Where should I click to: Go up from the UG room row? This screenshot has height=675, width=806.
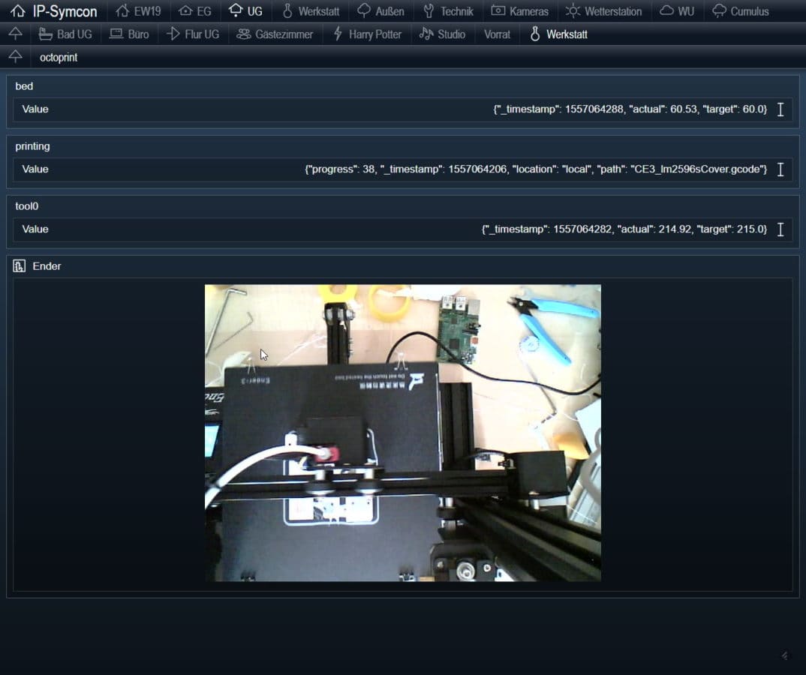pos(15,34)
